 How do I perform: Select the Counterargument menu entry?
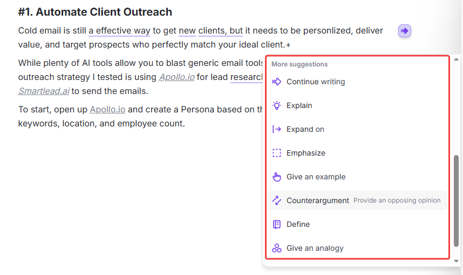coord(318,200)
